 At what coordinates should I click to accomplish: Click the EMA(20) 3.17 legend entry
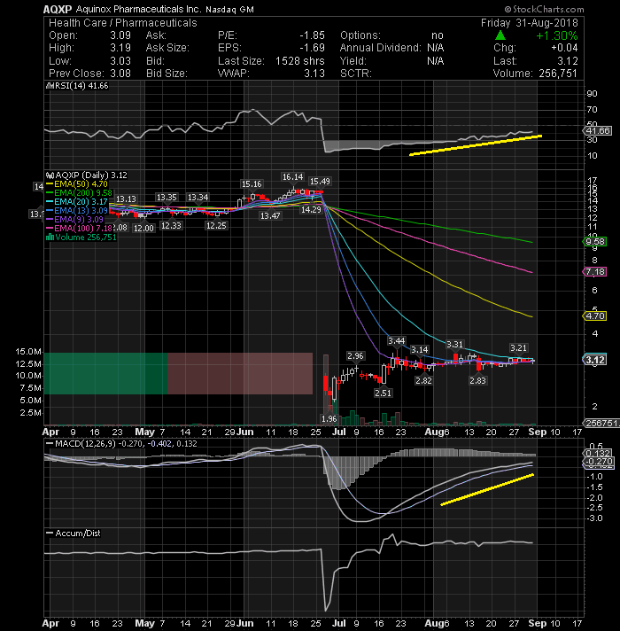click(x=77, y=202)
